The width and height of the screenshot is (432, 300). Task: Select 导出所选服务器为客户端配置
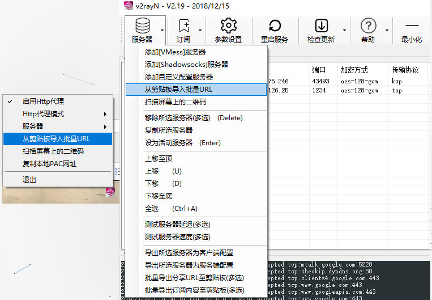coord(196,252)
